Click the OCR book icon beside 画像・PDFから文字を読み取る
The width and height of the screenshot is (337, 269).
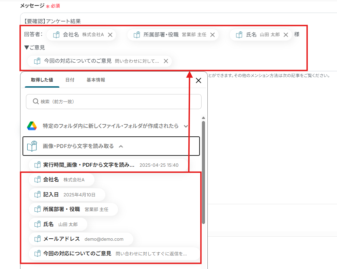(32, 146)
